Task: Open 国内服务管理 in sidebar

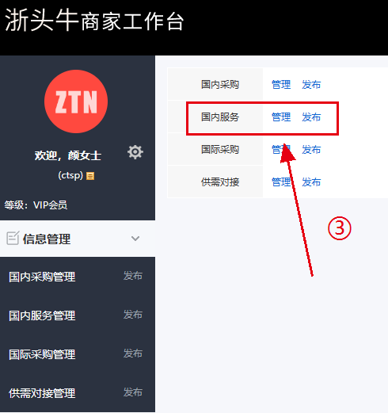Action: tap(42, 315)
